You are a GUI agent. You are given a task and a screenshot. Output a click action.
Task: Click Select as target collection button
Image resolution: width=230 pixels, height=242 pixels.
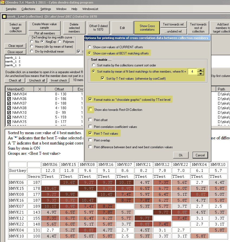coord(16,28)
